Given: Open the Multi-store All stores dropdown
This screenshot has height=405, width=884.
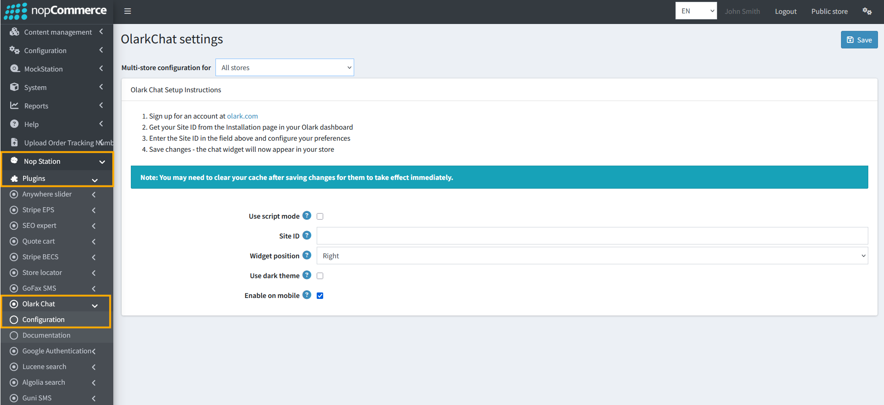Looking at the screenshot, I should 285,67.
